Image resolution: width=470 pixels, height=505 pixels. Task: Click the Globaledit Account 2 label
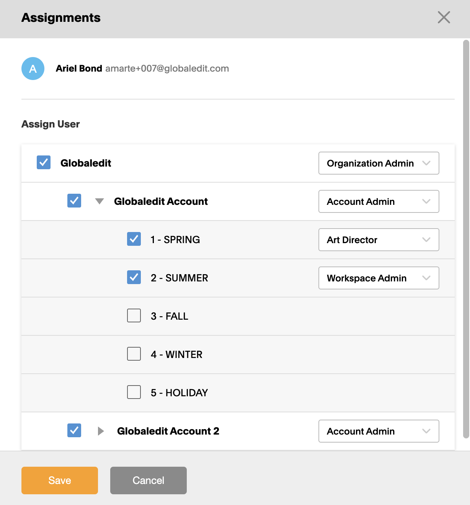point(168,431)
